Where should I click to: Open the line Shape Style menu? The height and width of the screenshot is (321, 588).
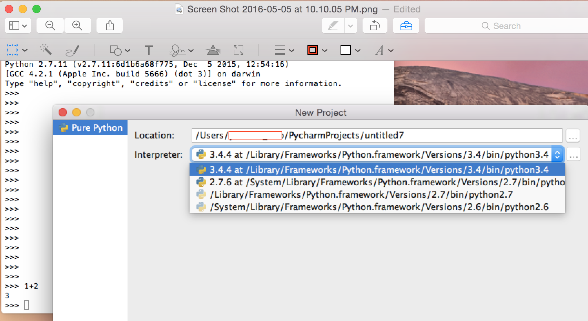(x=280, y=50)
